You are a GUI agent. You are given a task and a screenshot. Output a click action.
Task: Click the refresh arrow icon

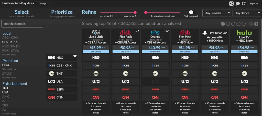click(244, 4)
